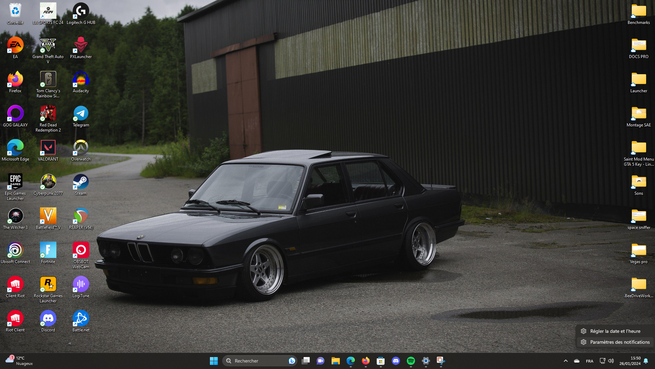The width and height of the screenshot is (655, 369).
Task: Select Discord desktop shortcut
Action: (x=48, y=321)
